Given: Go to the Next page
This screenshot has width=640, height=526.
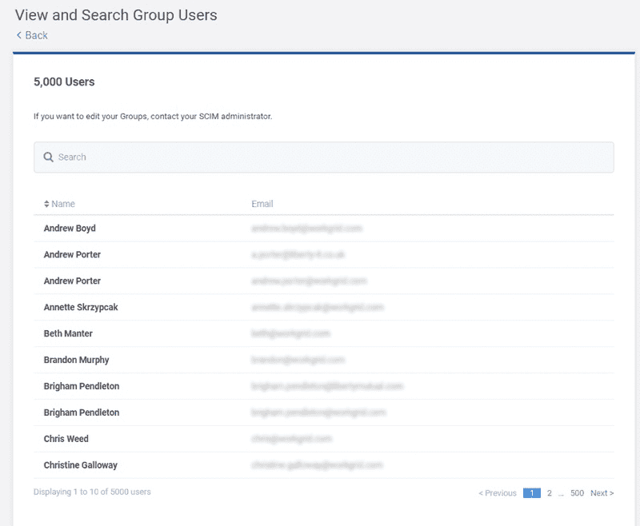Looking at the screenshot, I should tap(602, 493).
